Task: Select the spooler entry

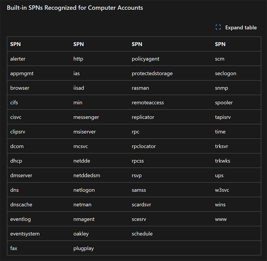Action: pyautogui.click(x=224, y=103)
